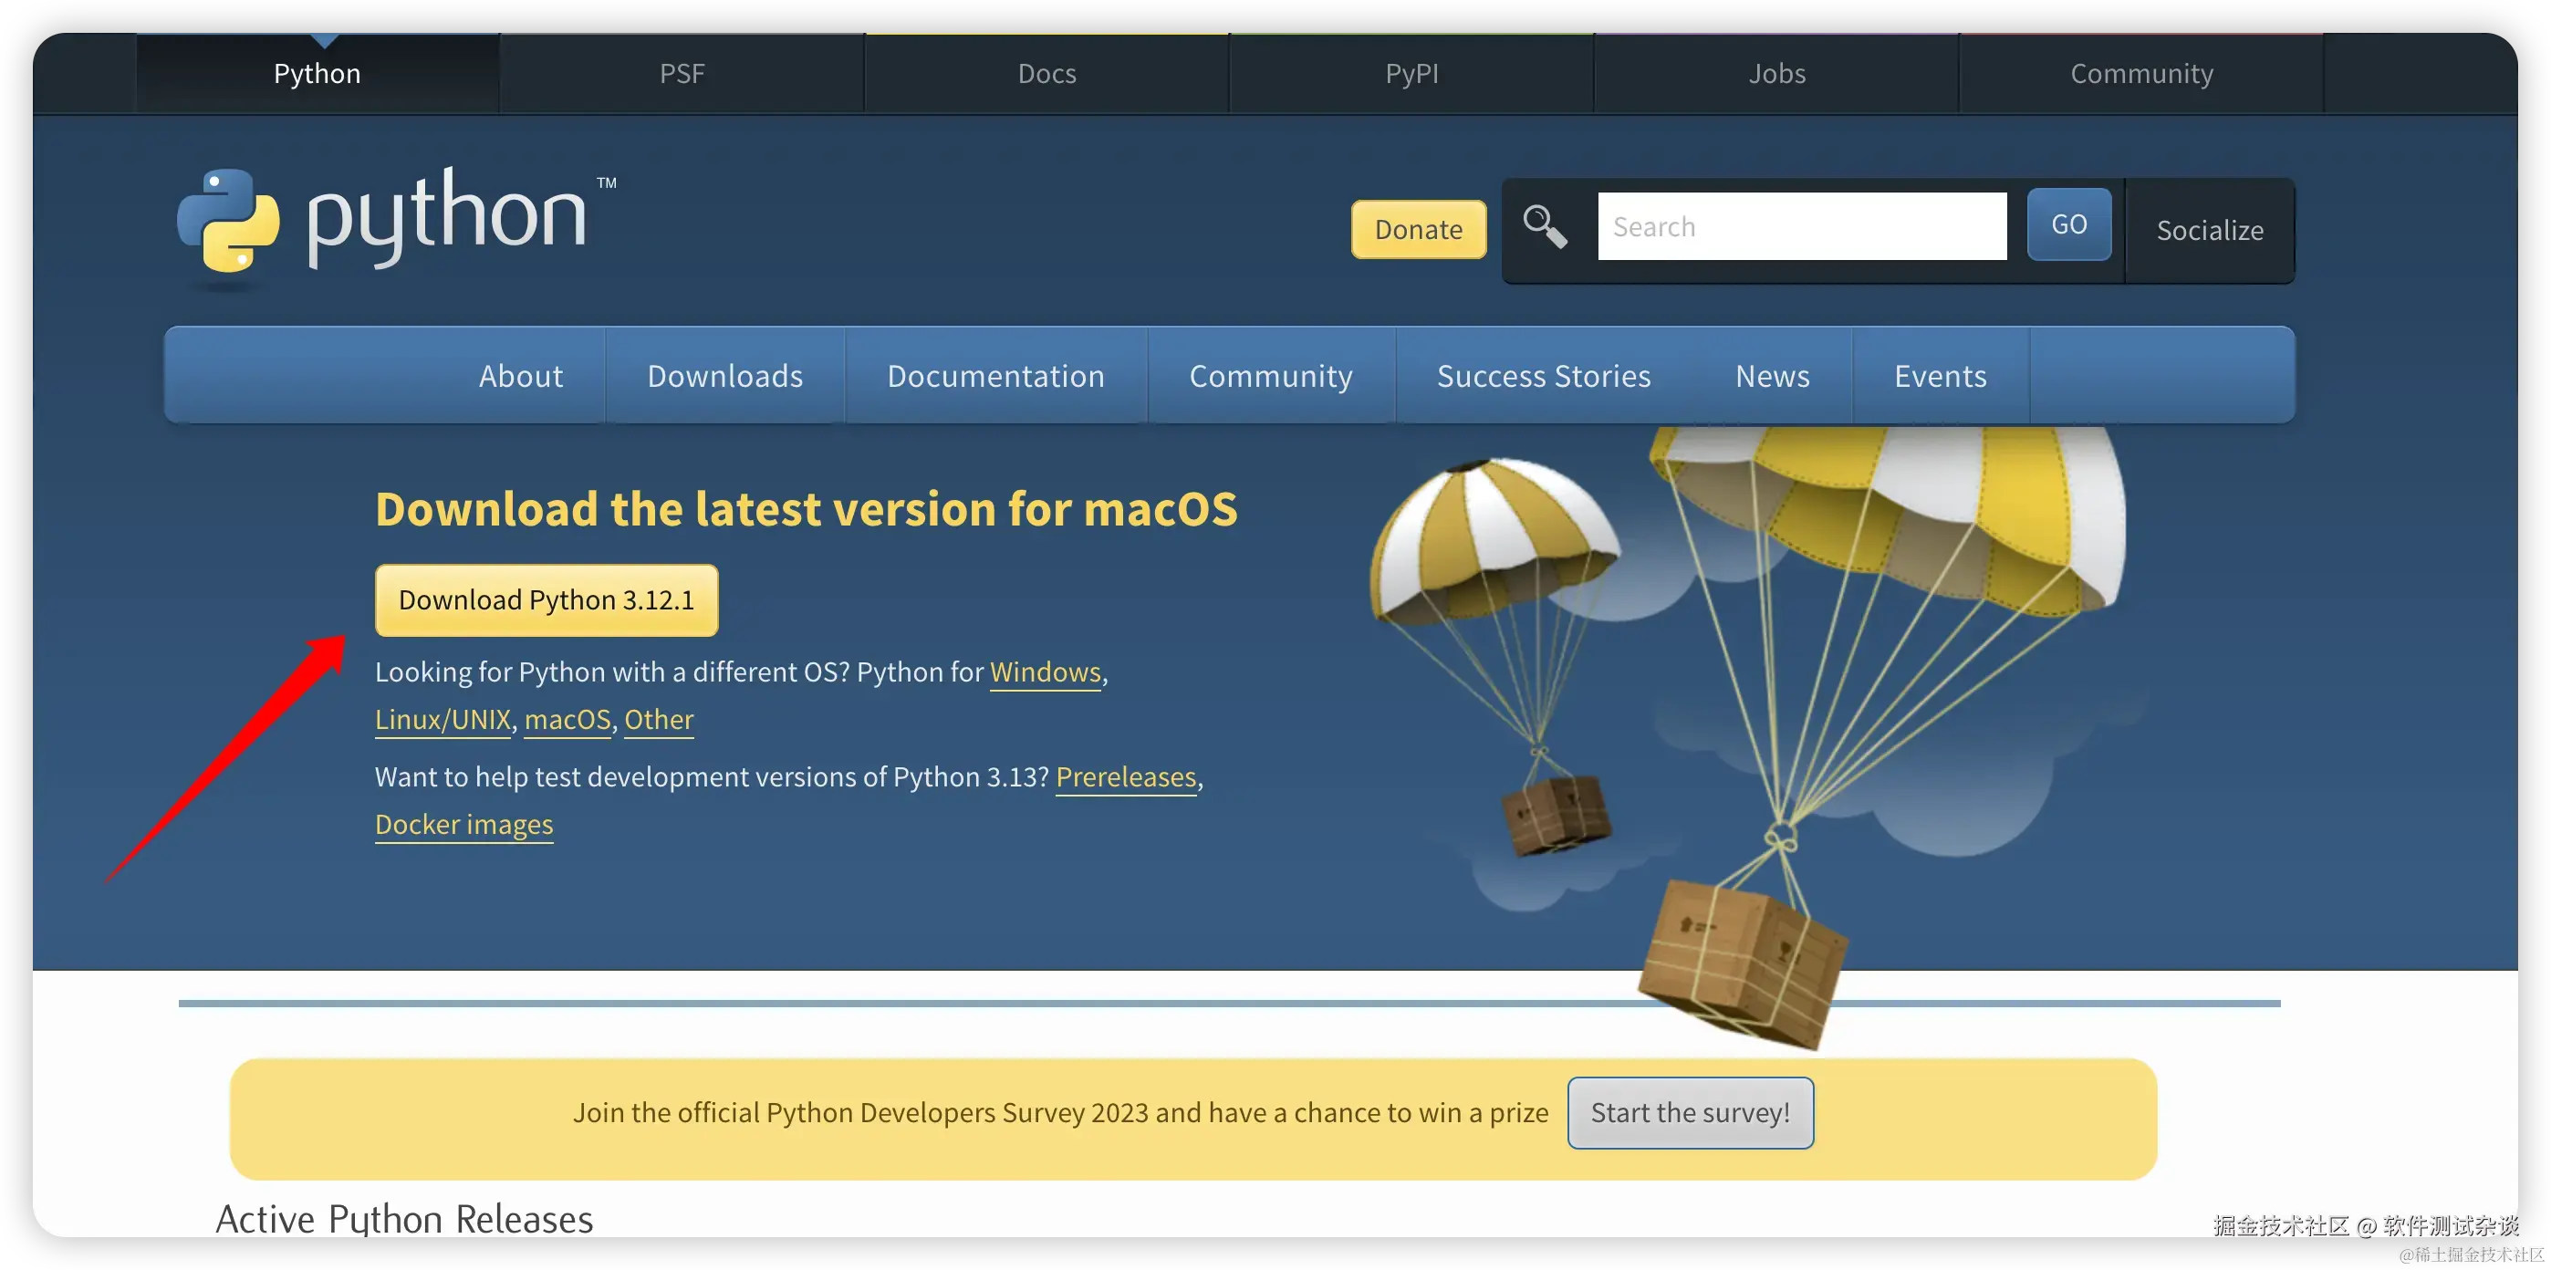Expand the About navigation menu
This screenshot has height=1270, width=2551.
coord(521,377)
